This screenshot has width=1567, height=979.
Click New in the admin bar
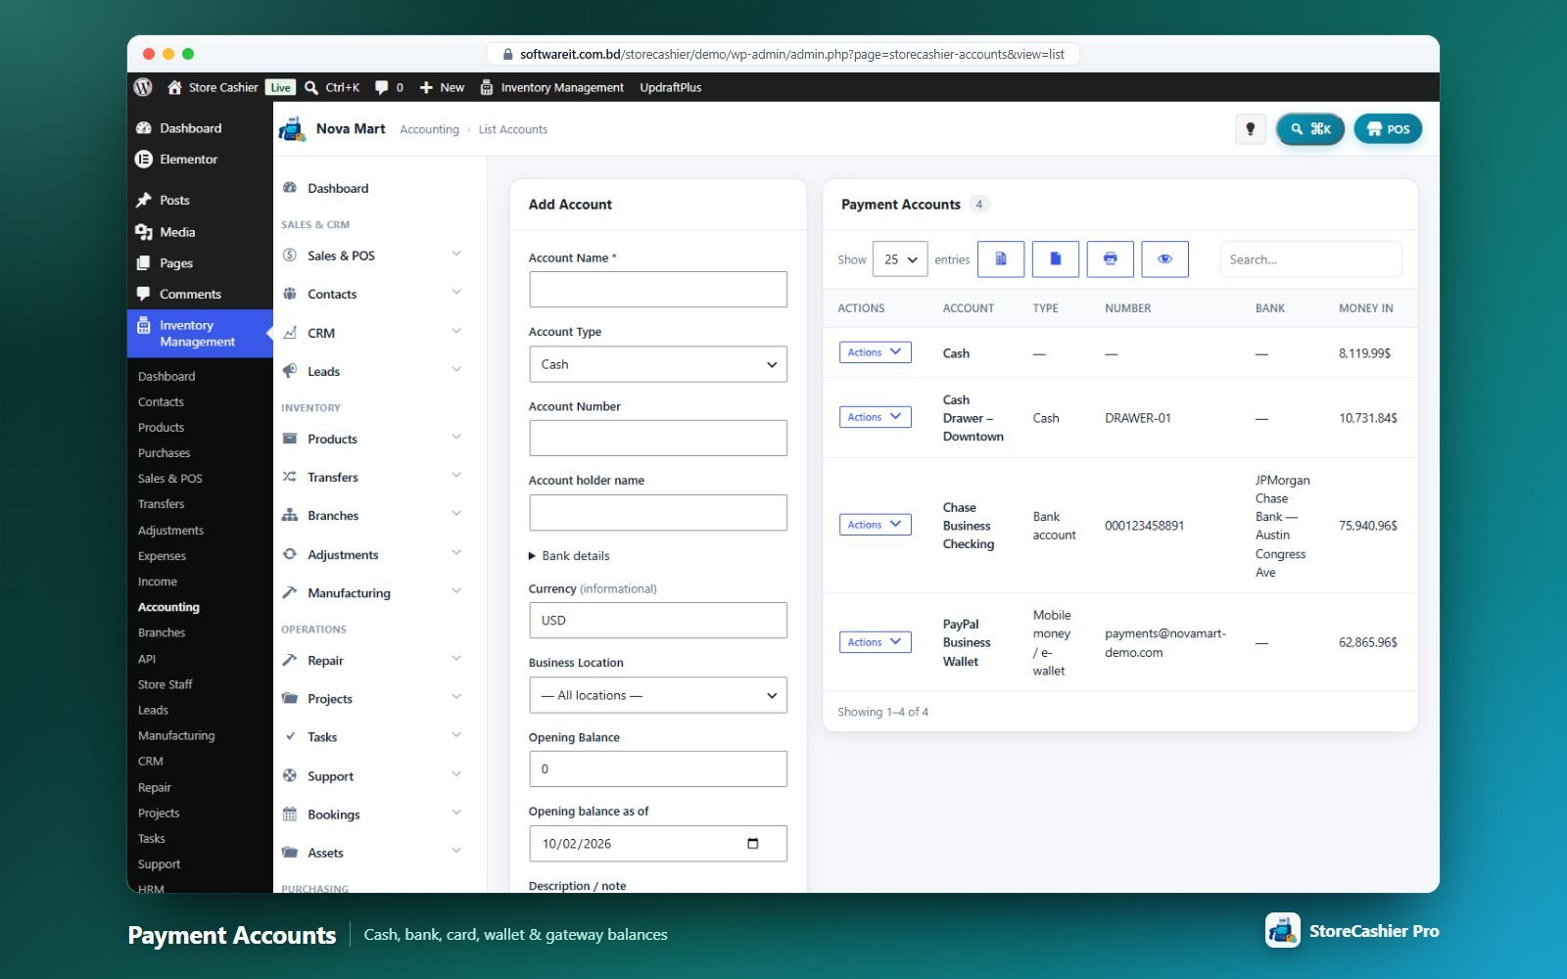442,87
